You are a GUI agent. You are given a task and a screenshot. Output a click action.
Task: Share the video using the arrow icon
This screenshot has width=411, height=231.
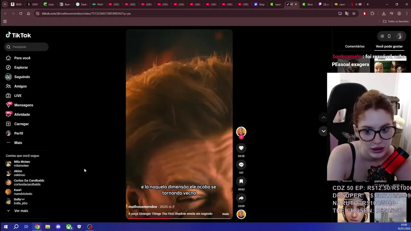(241, 198)
